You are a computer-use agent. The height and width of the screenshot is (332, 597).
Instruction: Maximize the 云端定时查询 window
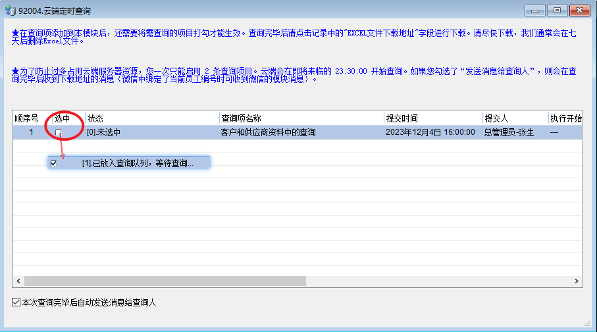tap(557, 10)
